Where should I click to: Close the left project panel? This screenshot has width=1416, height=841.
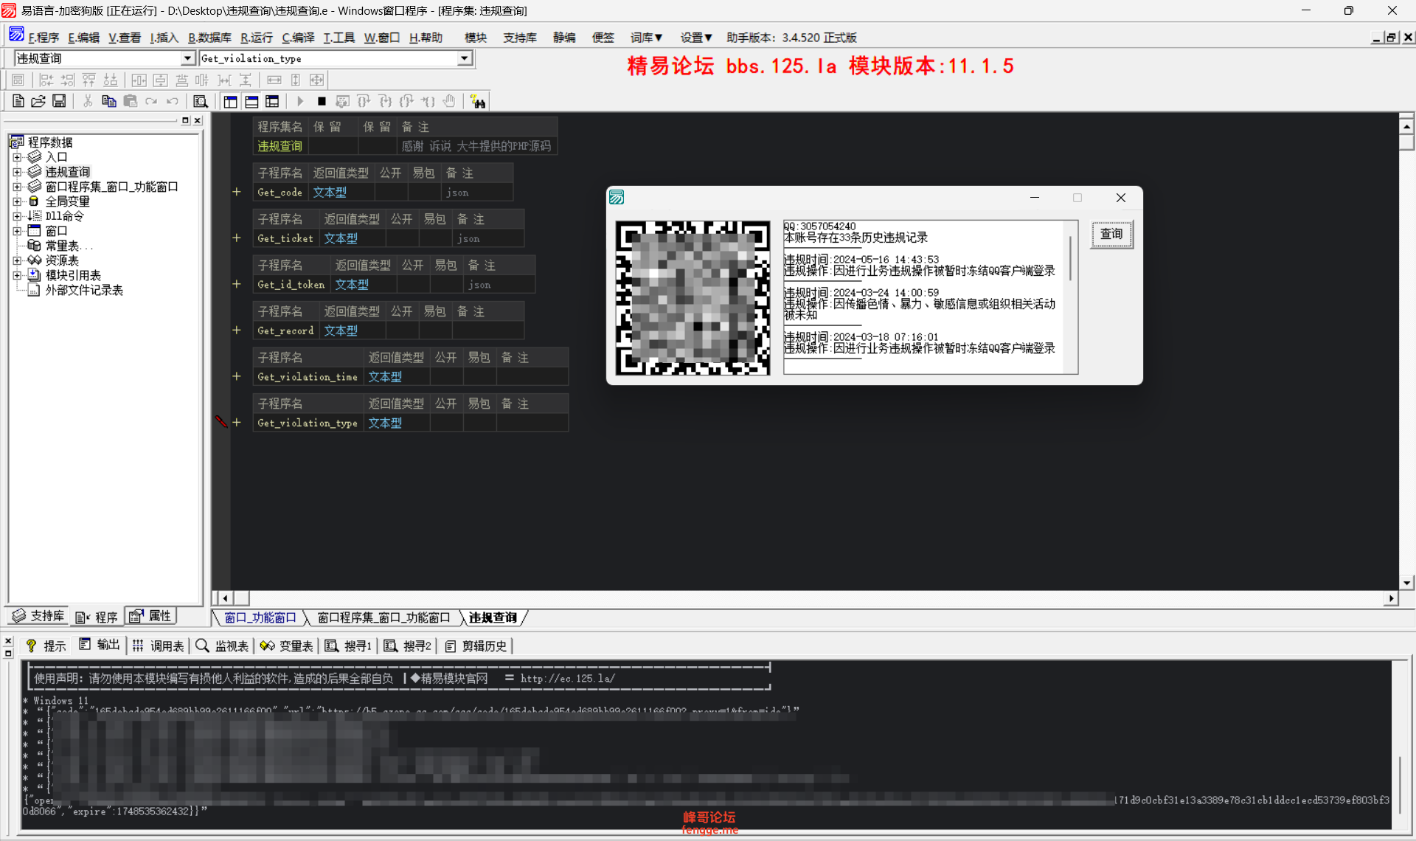[197, 120]
